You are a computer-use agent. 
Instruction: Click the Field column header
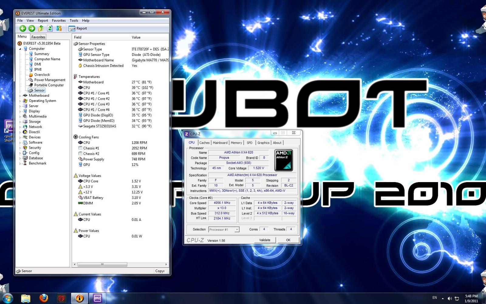(x=101, y=37)
